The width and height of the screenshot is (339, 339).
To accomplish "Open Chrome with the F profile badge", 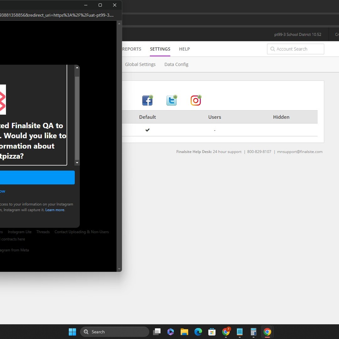I will pos(226,332).
